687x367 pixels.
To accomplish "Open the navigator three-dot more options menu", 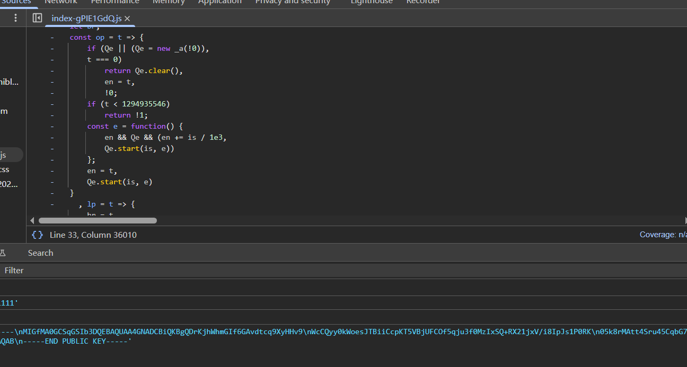I will tap(15, 18).
